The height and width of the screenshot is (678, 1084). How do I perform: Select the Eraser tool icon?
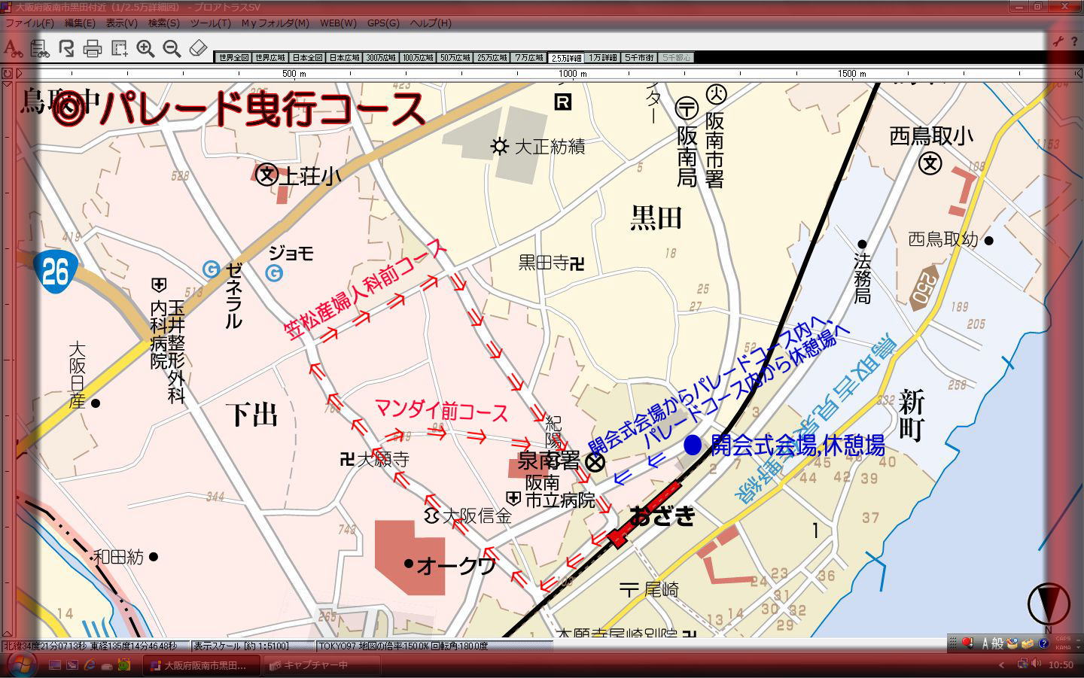[198, 49]
